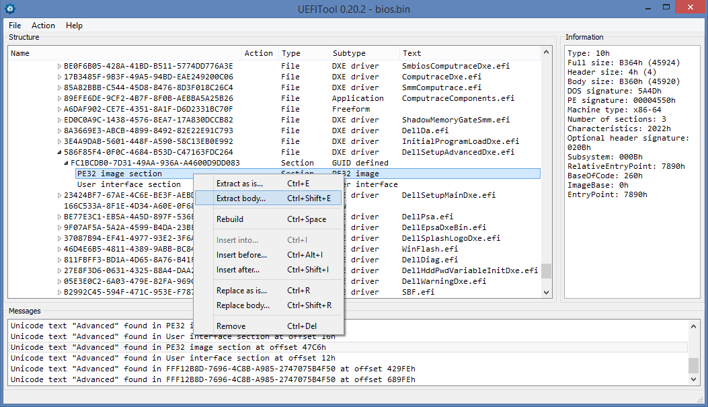
Task: Click the Structure tree scrollbar thumb
Action: coord(547,271)
